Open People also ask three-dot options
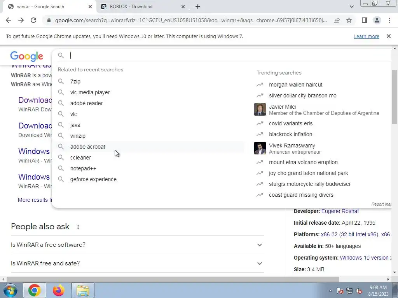The width and height of the screenshot is (398, 298). pos(78,227)
